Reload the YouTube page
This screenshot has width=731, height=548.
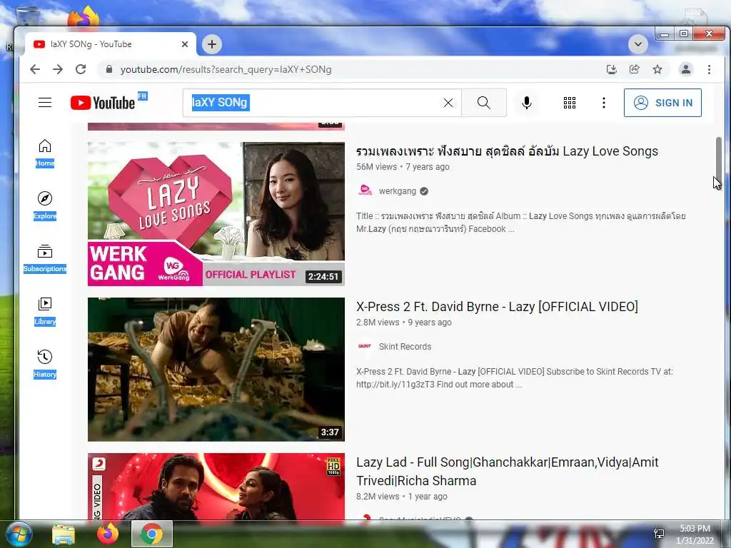pyautogui.click(x=81, y=69)
